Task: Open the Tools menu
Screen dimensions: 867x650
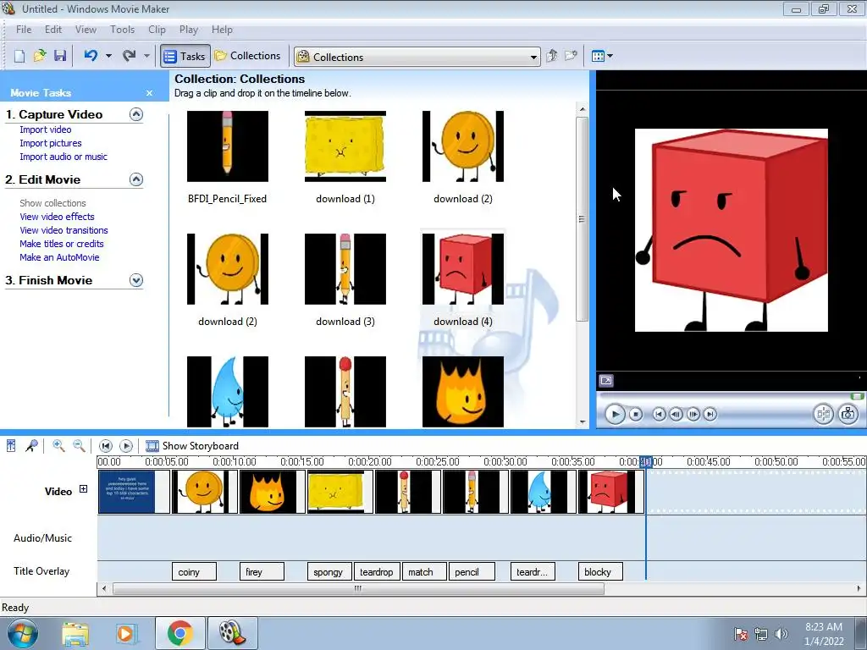Action: coord(122,30)
